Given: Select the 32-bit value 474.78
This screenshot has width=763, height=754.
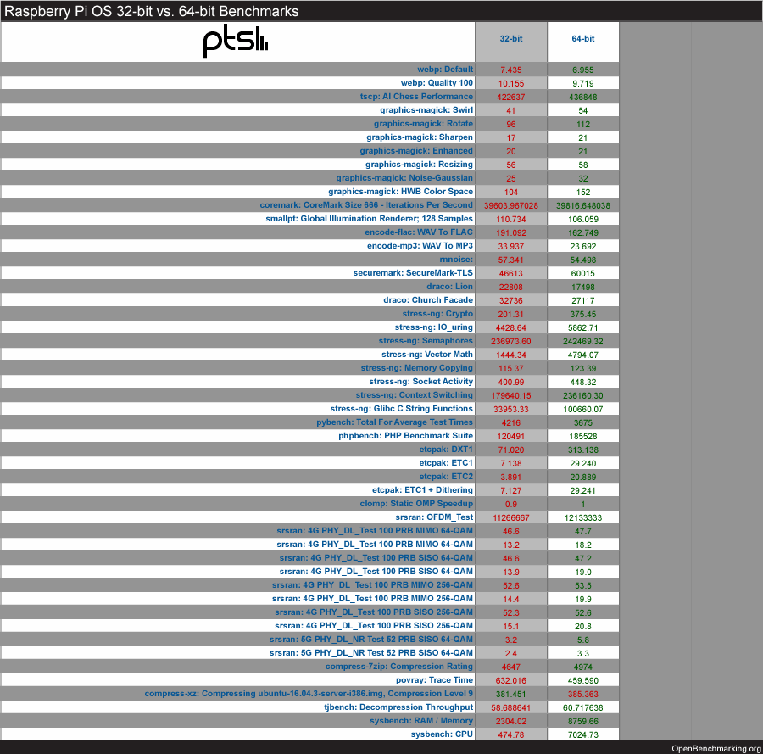Looking at the screenshot, I should (511, 735).
